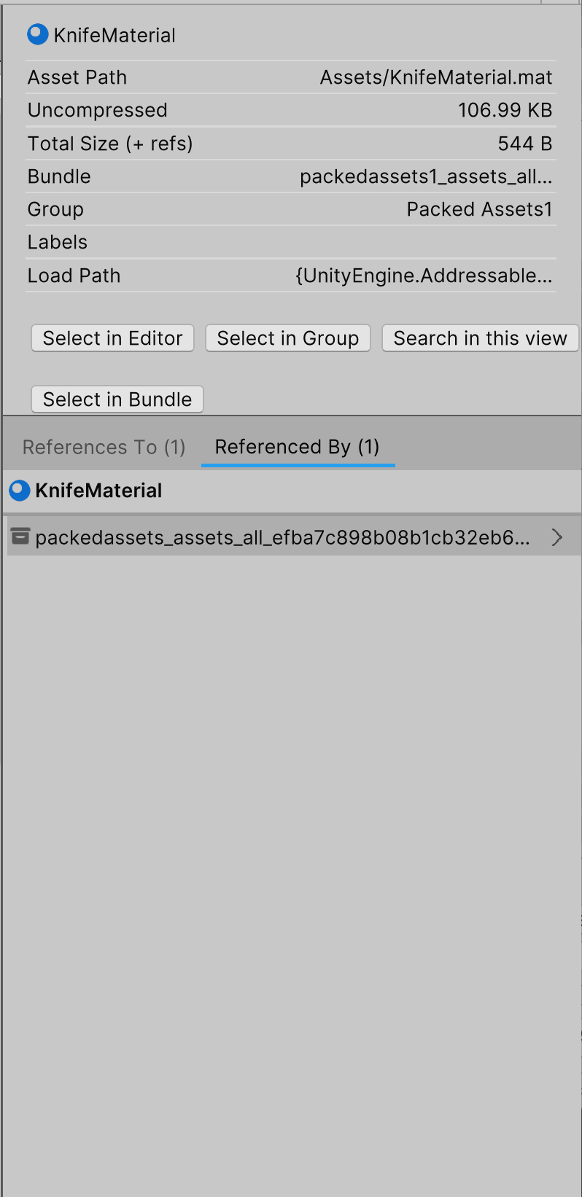This screenshot has height=1197, width=582.
Task: Click the UnityEngine.Addressable load path value
Action: tap(424, 276)
